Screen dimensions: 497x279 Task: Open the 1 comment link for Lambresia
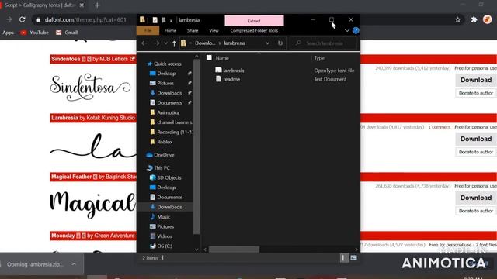click(439, 127)
